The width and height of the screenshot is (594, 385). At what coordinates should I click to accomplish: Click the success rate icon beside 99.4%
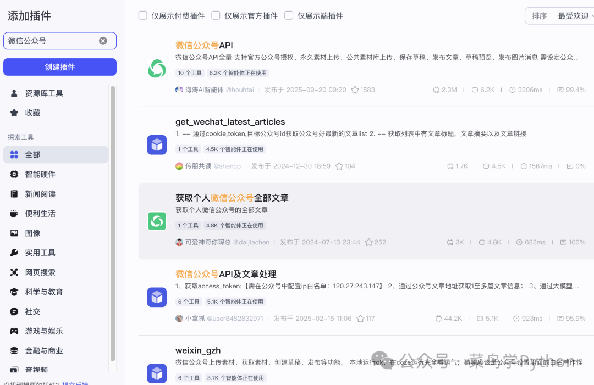tap(560, 90)
